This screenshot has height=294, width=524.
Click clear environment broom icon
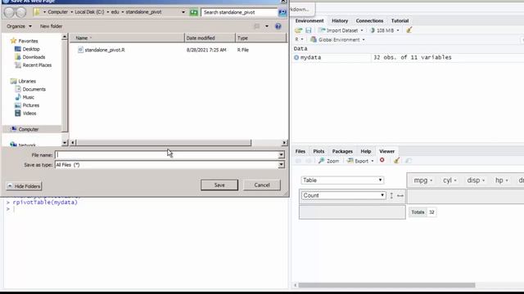(409, 30)
